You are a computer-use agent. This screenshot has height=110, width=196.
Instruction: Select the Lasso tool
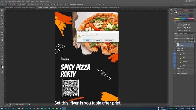coord(2,16)
